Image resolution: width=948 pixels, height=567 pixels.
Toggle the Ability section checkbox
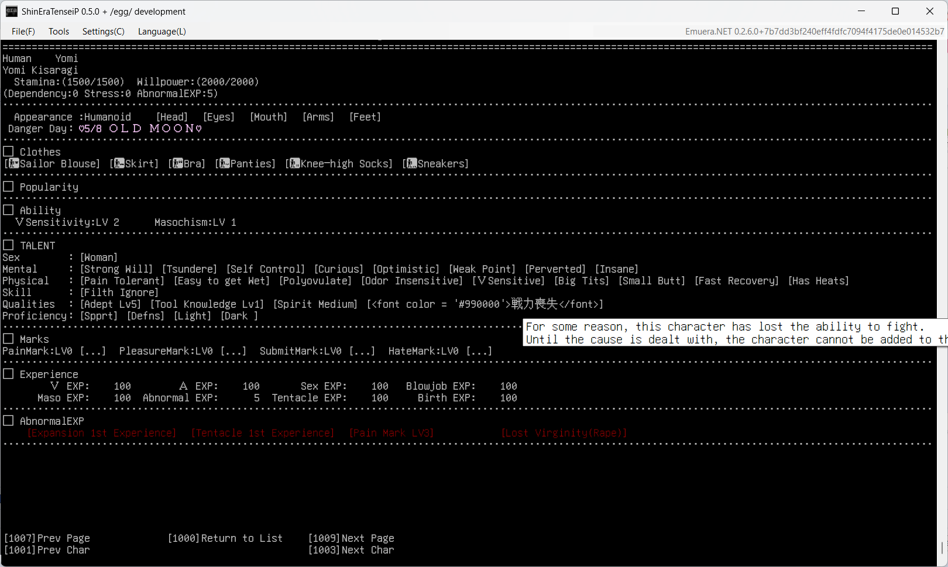pos(8,210)
